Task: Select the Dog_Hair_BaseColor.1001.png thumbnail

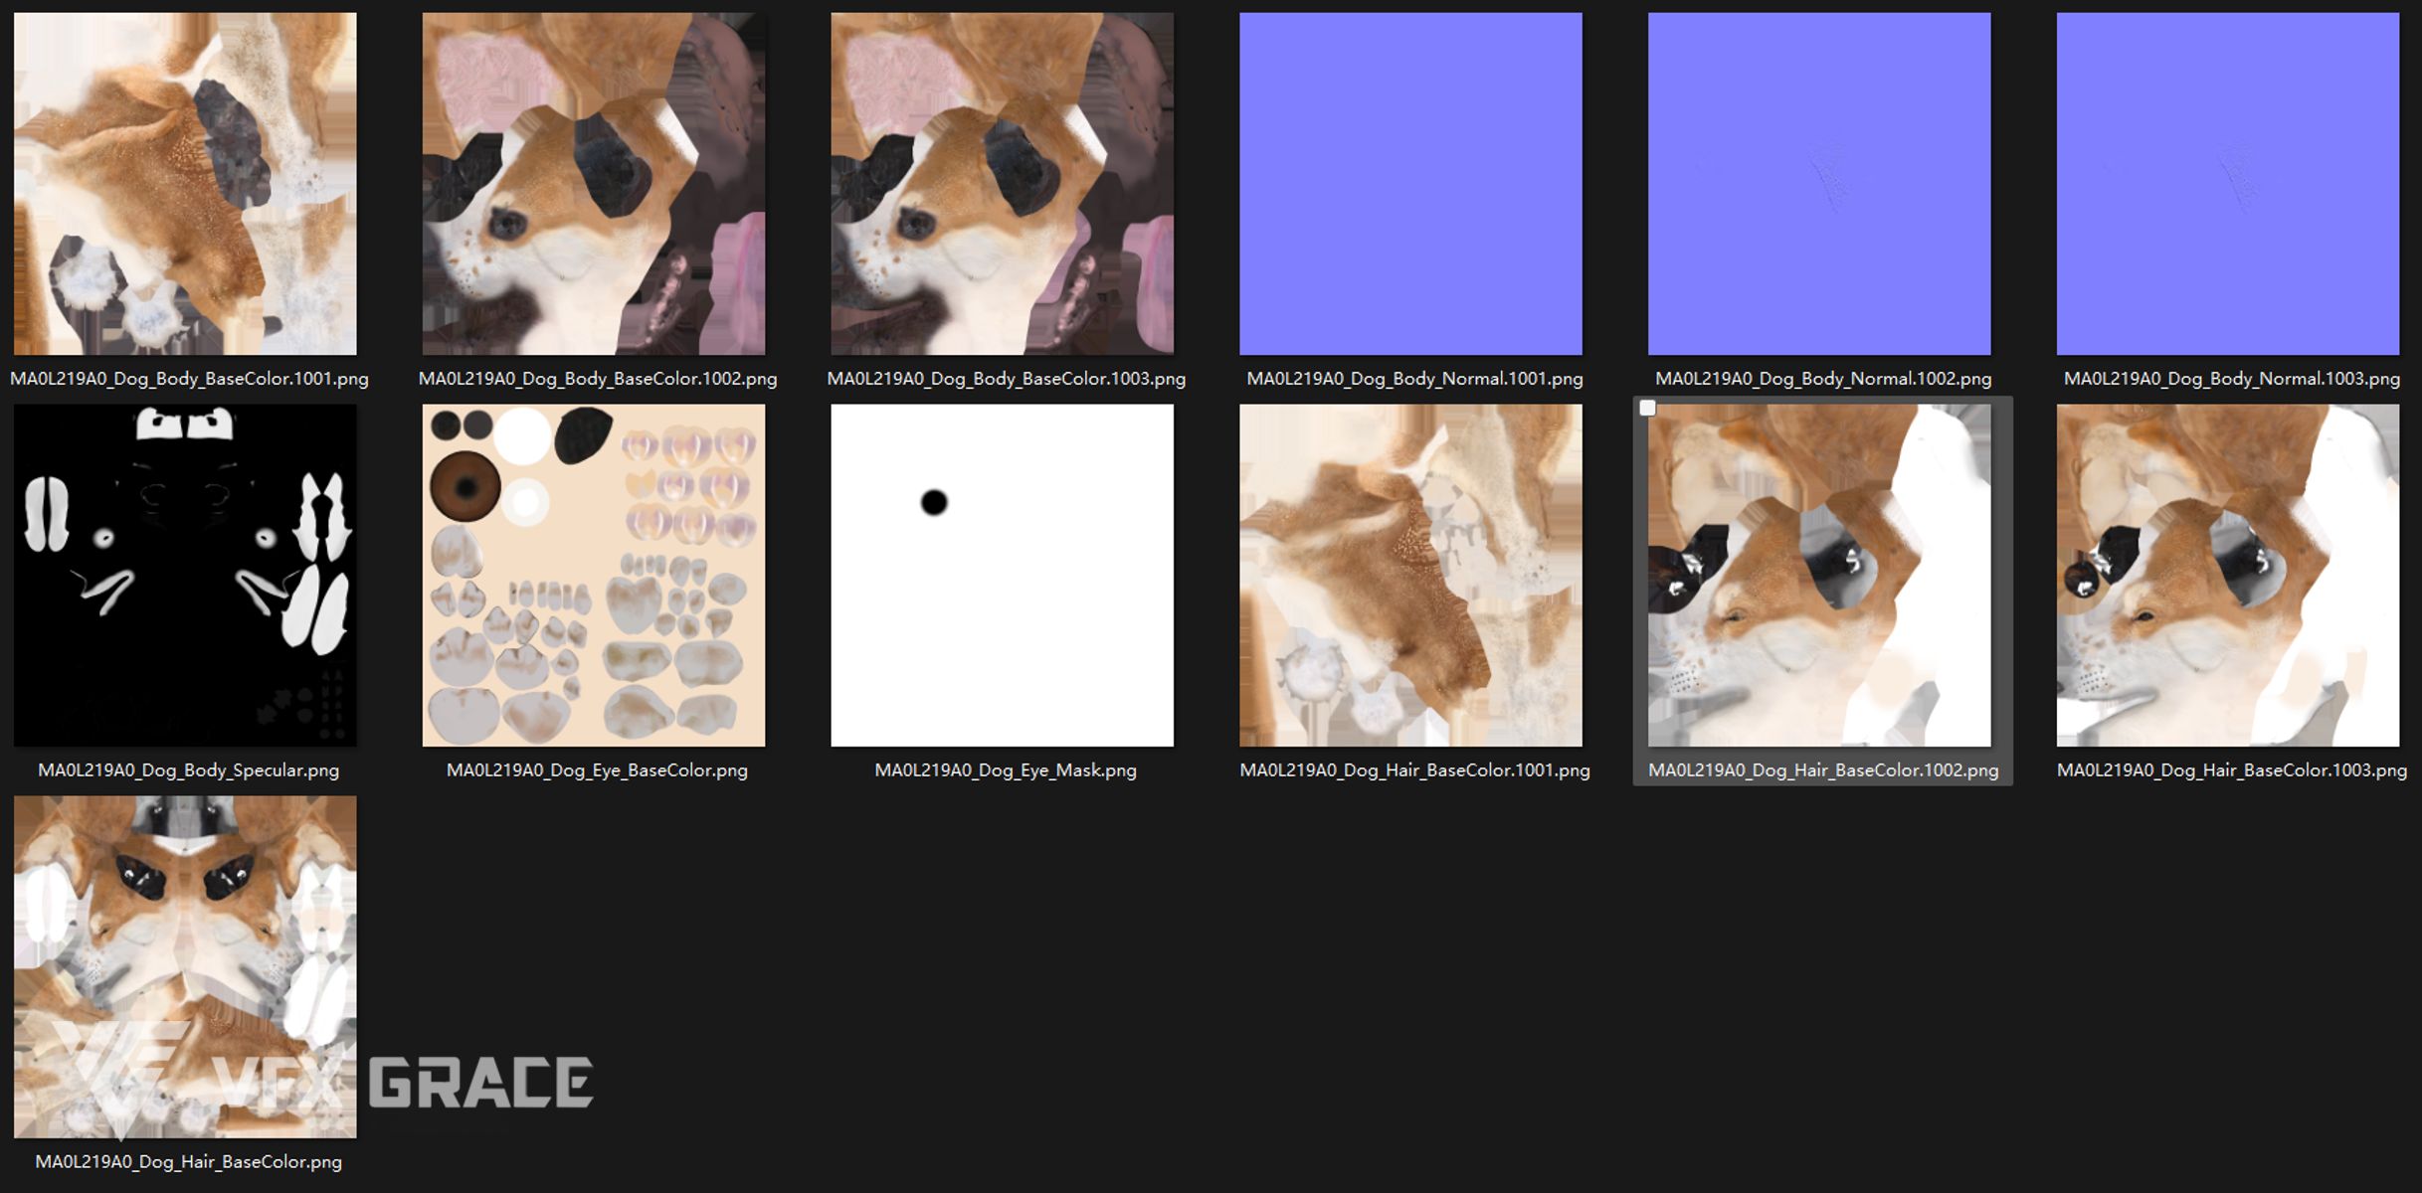Action: coord(1411,575)
